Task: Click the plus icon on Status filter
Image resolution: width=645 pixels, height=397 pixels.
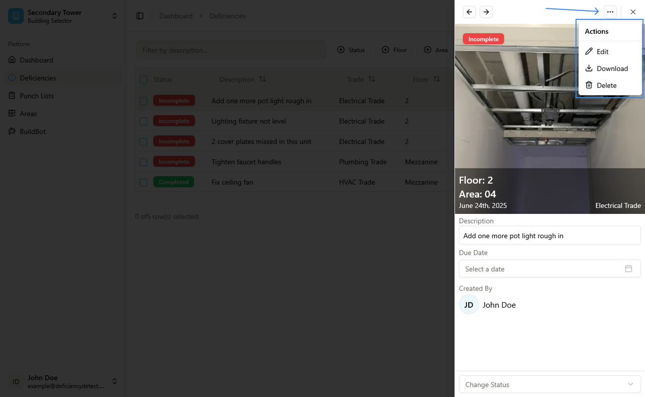Action: point(341,50)
